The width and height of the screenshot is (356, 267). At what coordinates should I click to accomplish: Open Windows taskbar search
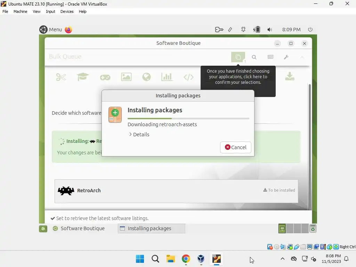pos(155,259)
